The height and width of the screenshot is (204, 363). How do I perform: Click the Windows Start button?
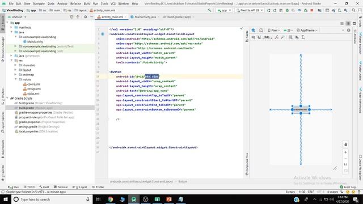pos(6,199)
